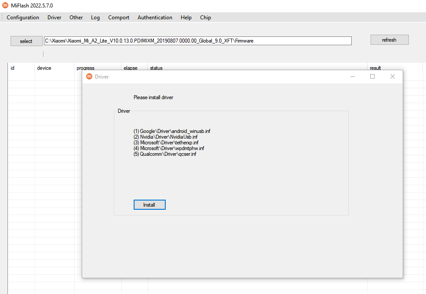
Task: Click the Mi icon in Driver dialog
Action: click(x=89, y=76)
